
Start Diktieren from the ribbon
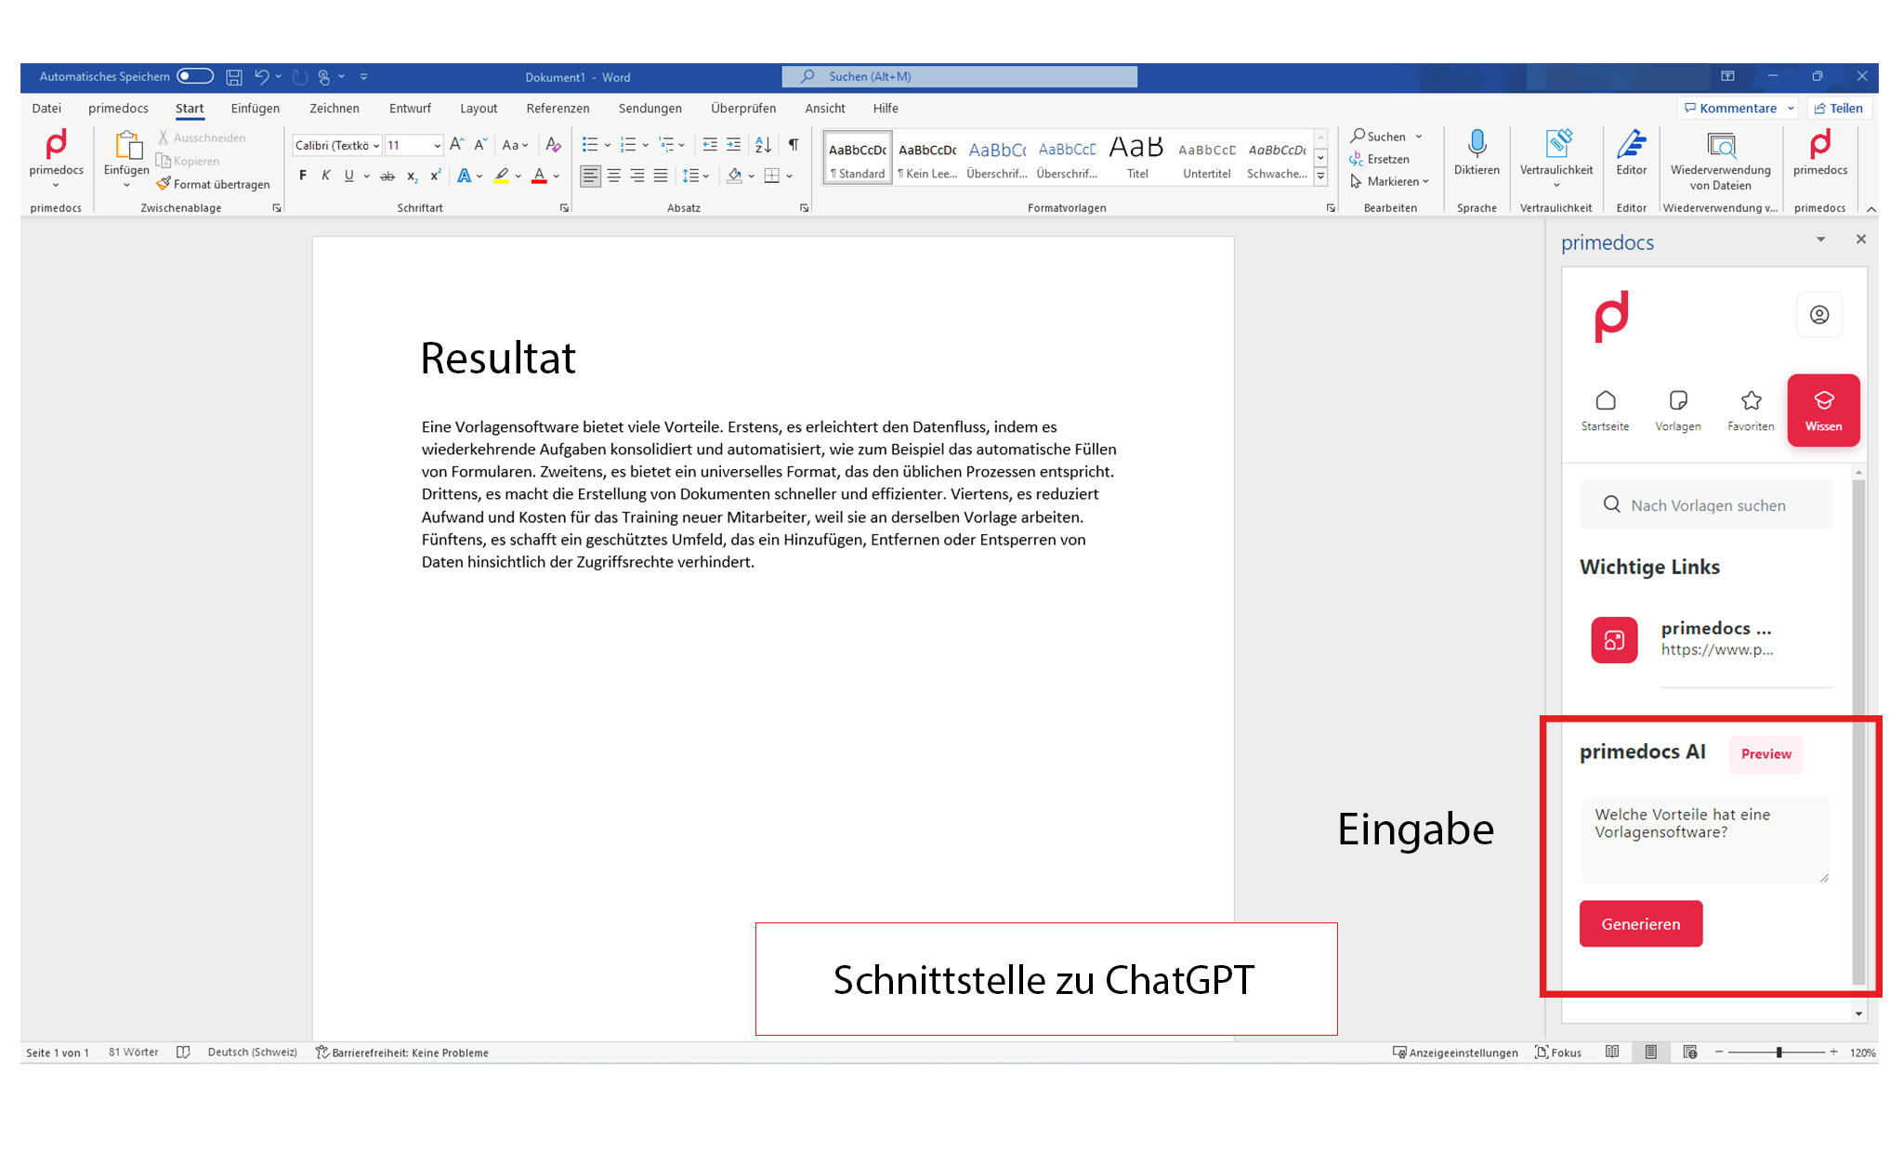1476,153
